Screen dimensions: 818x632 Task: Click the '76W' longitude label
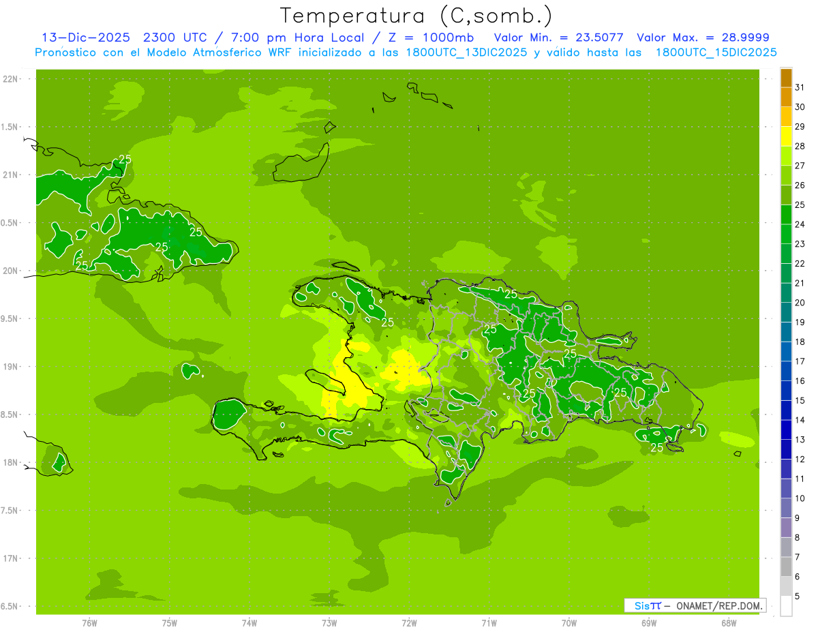[89, 622]
